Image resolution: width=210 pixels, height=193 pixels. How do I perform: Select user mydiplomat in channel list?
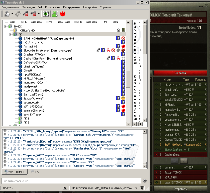click(30, 86)
